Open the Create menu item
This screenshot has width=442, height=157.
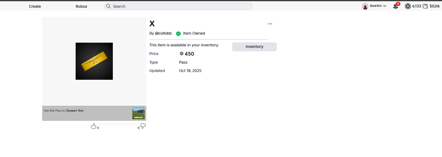35,6
